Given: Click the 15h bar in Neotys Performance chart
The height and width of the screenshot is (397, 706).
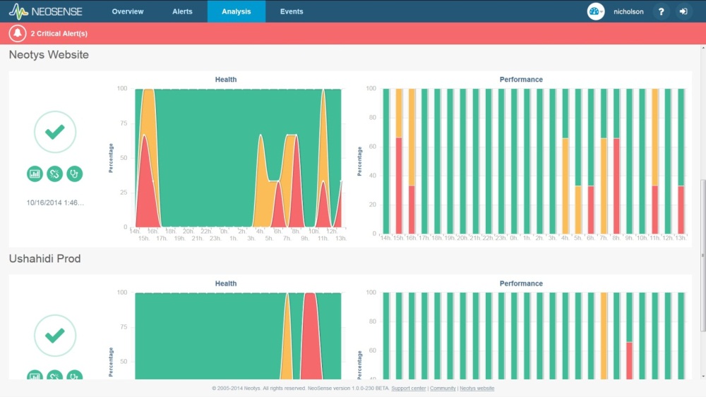Looking at the screenshot, I should point(398,161).
